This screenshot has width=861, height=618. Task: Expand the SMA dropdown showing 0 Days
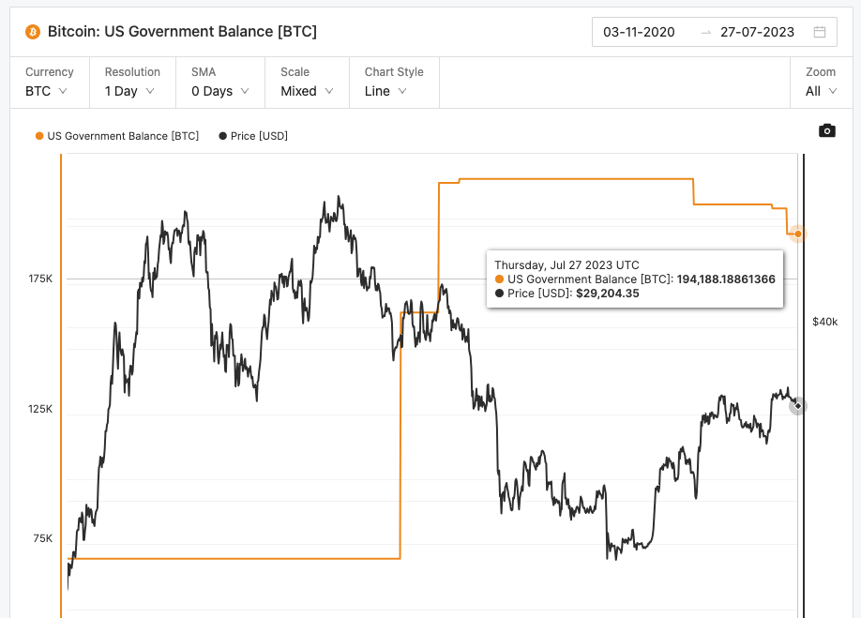click(x=219, y=91)
